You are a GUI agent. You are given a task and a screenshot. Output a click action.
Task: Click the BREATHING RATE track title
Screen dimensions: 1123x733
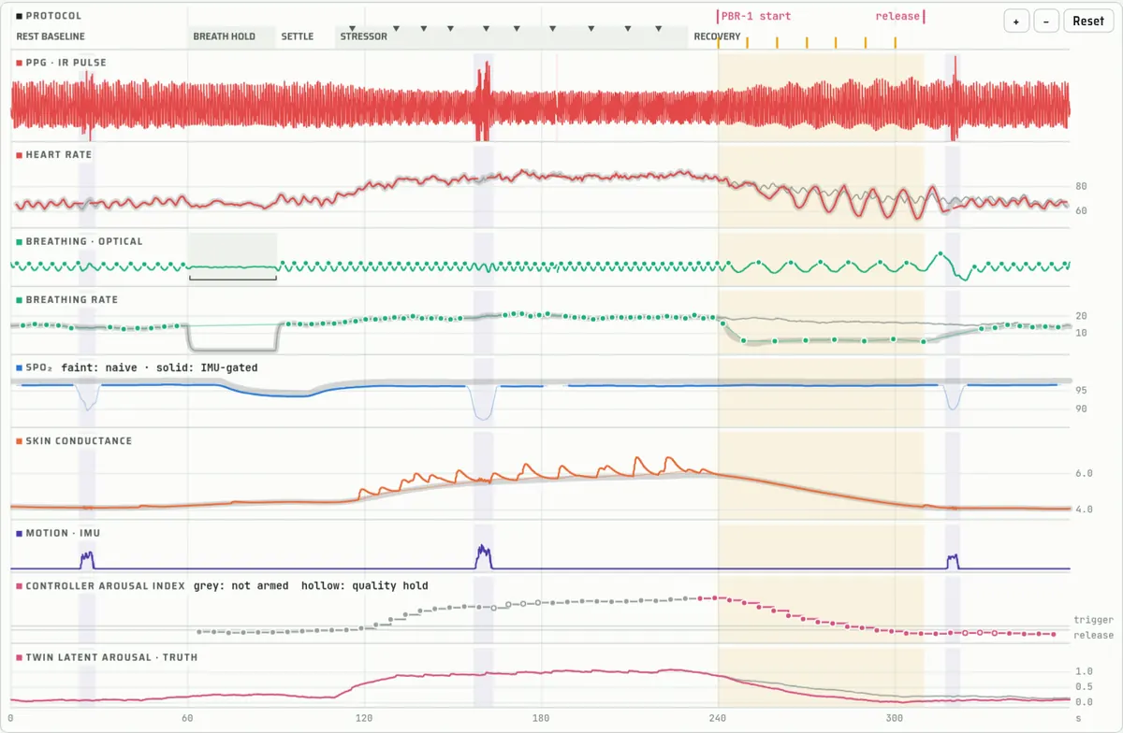coord(72,300)
